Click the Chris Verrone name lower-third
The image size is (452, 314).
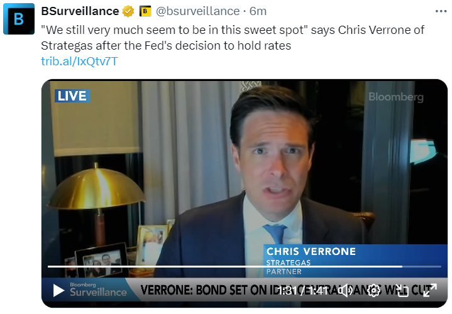click(311, 251)
